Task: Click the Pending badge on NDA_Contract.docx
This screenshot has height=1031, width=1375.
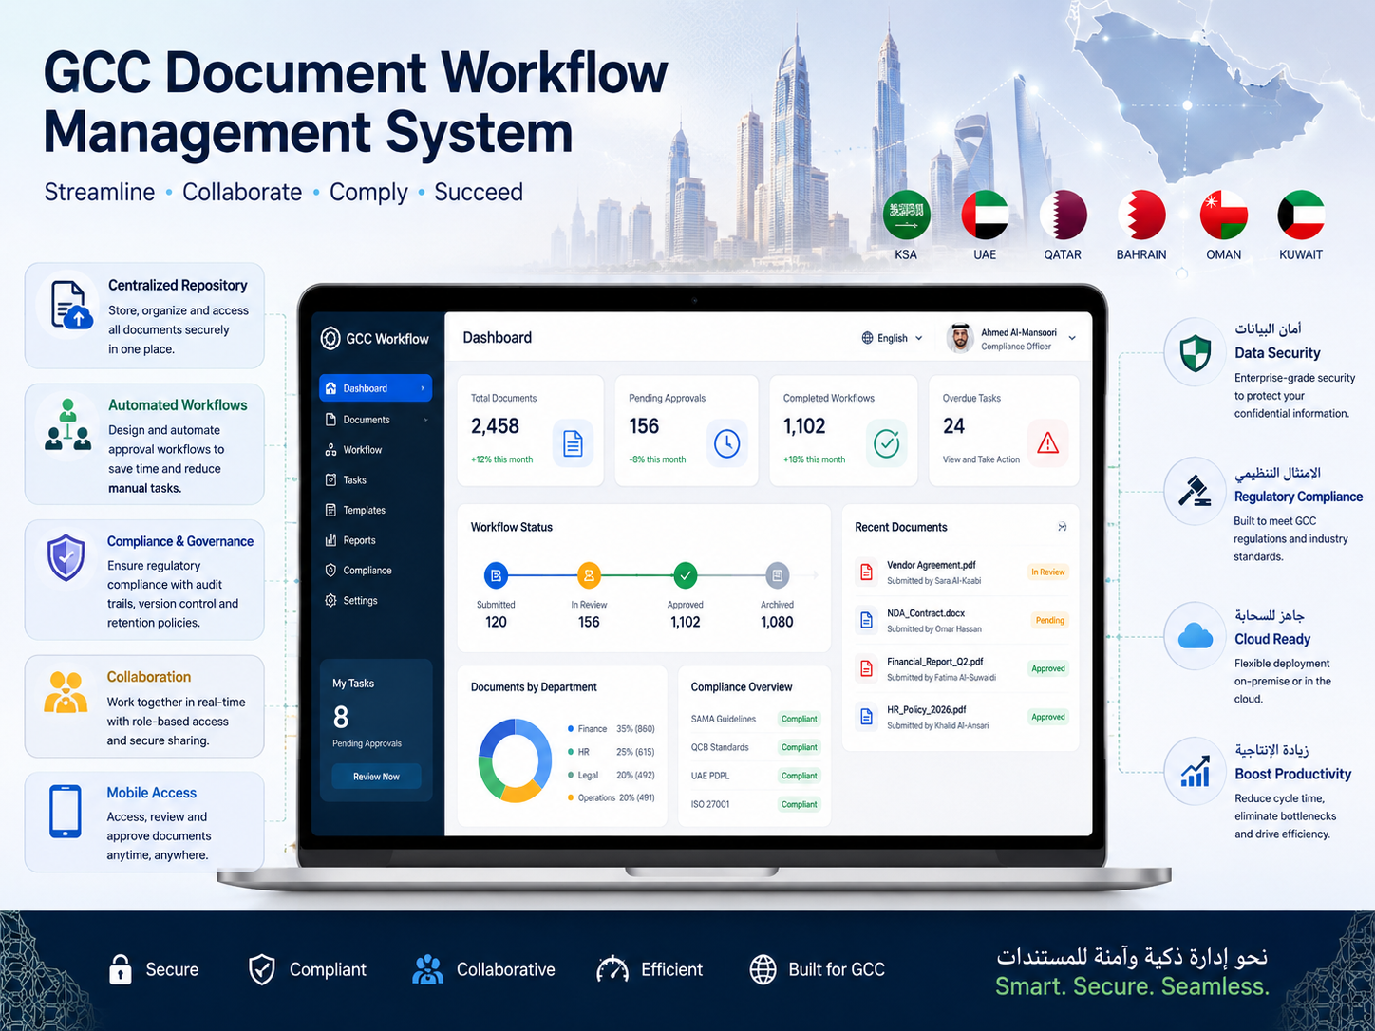Action: click(1050, 621)
